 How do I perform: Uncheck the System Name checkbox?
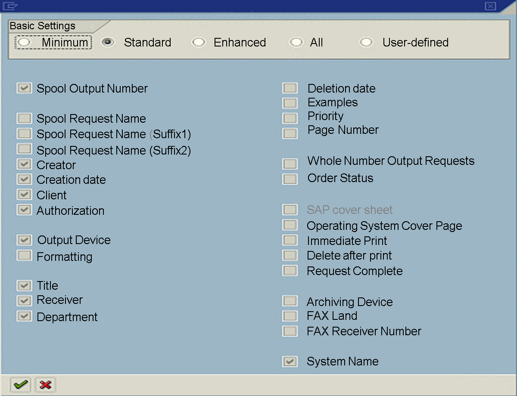click(290, 361)
